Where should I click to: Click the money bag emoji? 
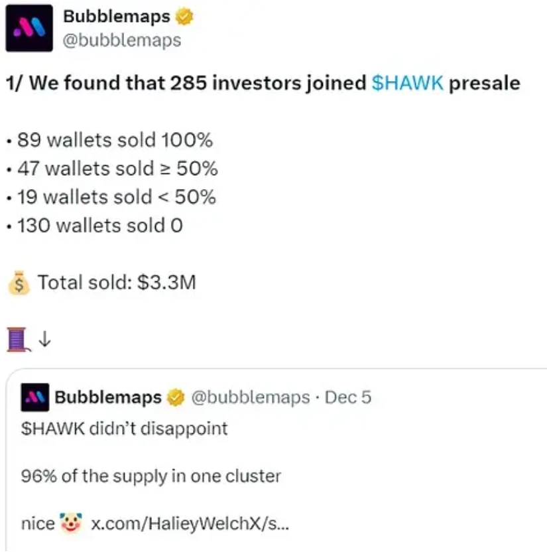coord(18,283)
